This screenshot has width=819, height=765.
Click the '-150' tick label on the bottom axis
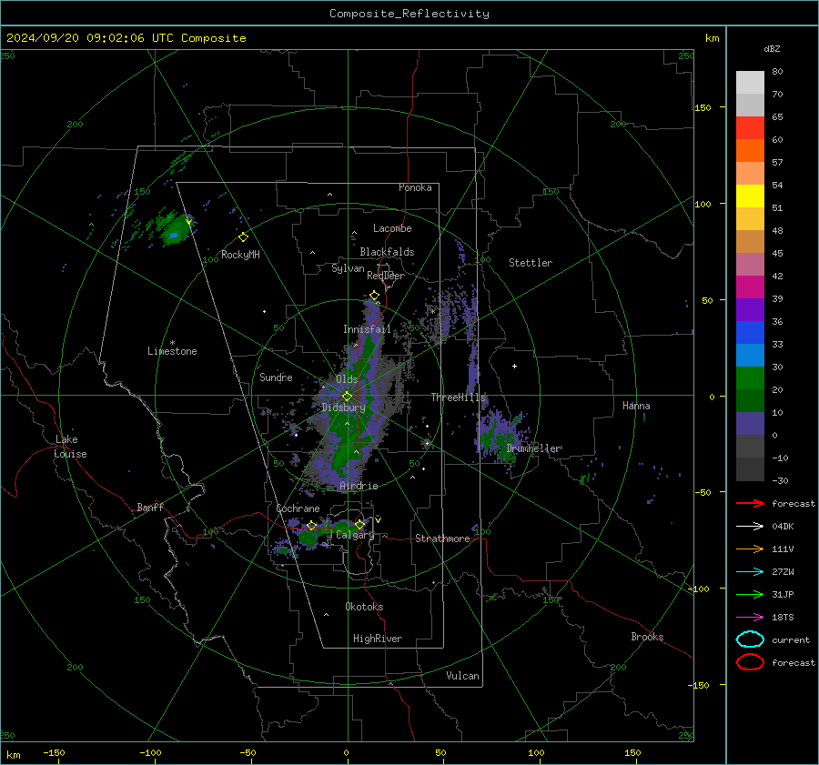coord(54,752)
